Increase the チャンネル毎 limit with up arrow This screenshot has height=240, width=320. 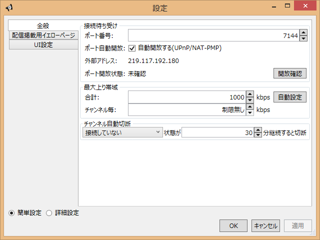(250, 106)
